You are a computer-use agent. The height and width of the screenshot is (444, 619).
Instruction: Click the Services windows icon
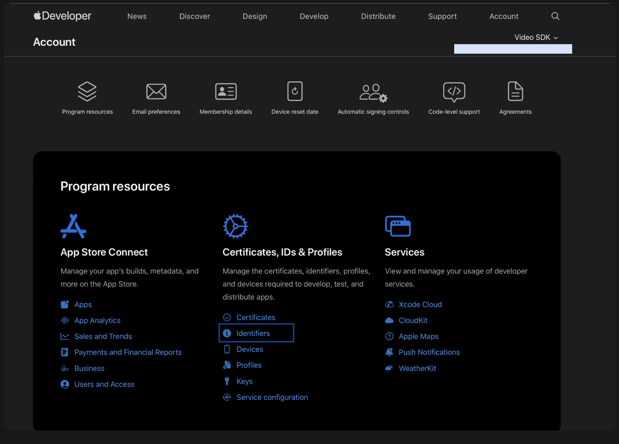[398, 226]
